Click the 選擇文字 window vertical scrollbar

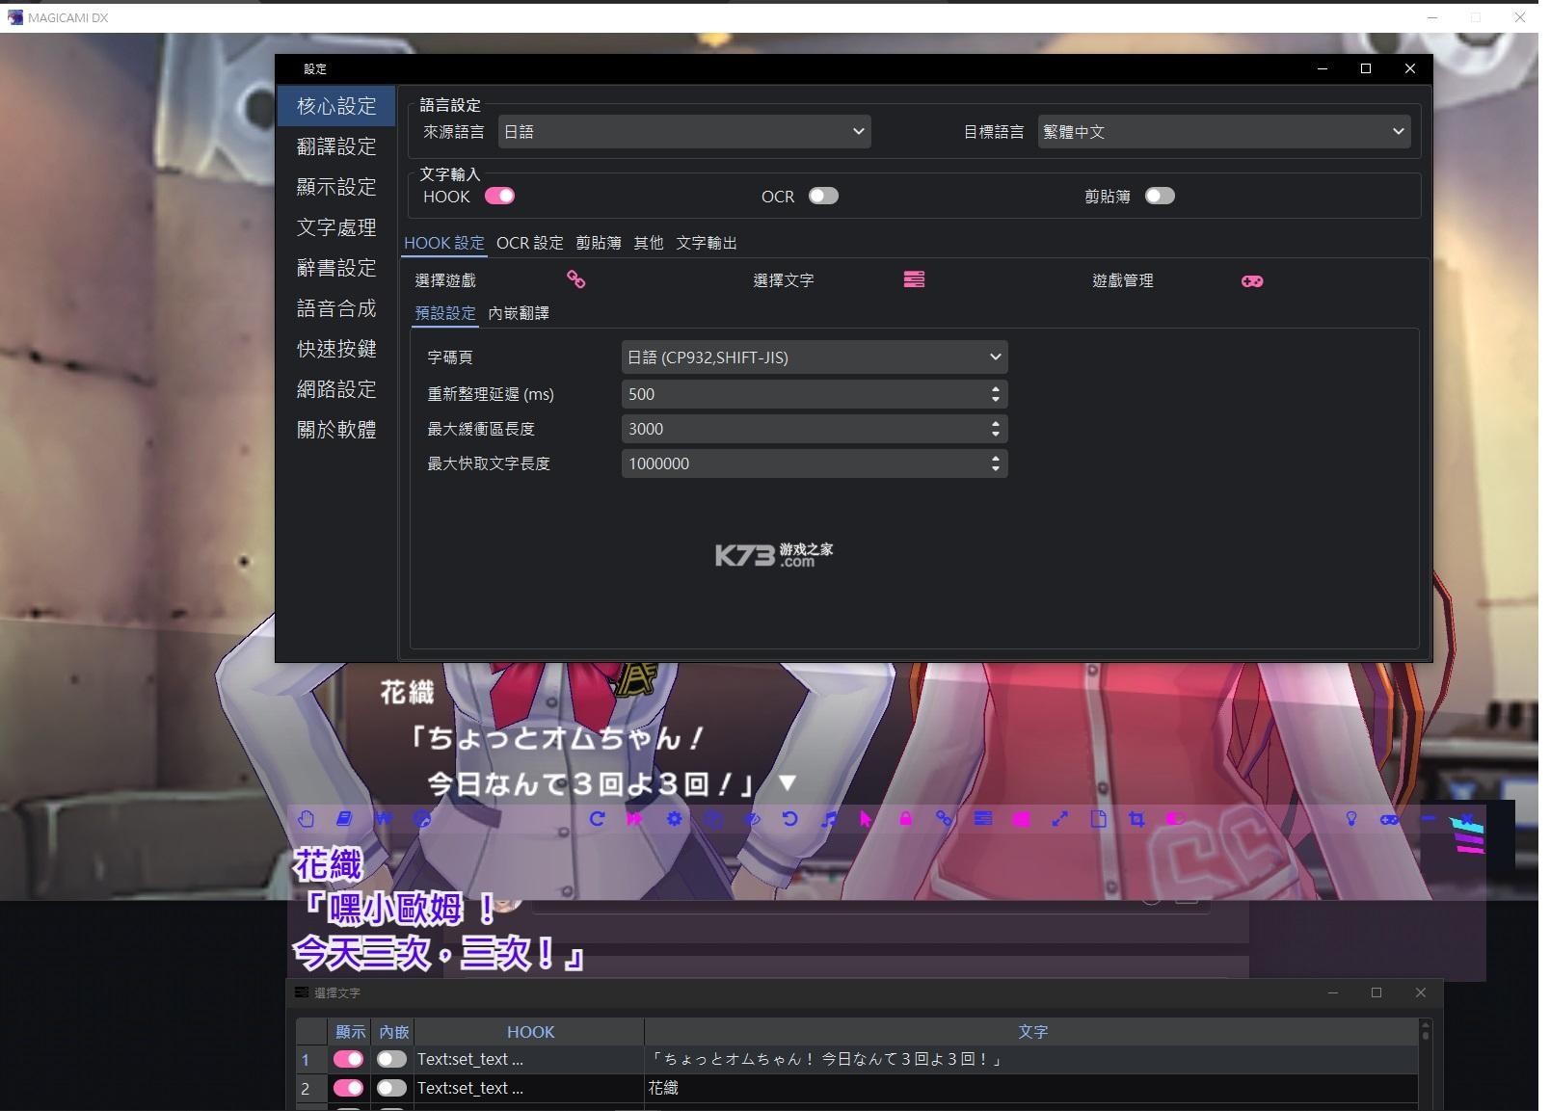coord(1425,1065)
